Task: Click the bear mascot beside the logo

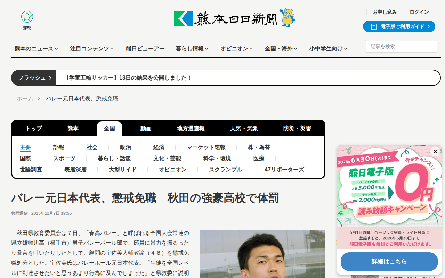Action: [x=287, y=18]
